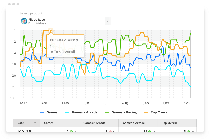Click the 20 rank label on y-axis
210x140 pixels.
click(x=14, y=76)
